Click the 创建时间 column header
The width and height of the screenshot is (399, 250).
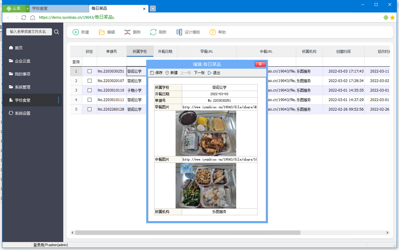click(x=343, y=51)
